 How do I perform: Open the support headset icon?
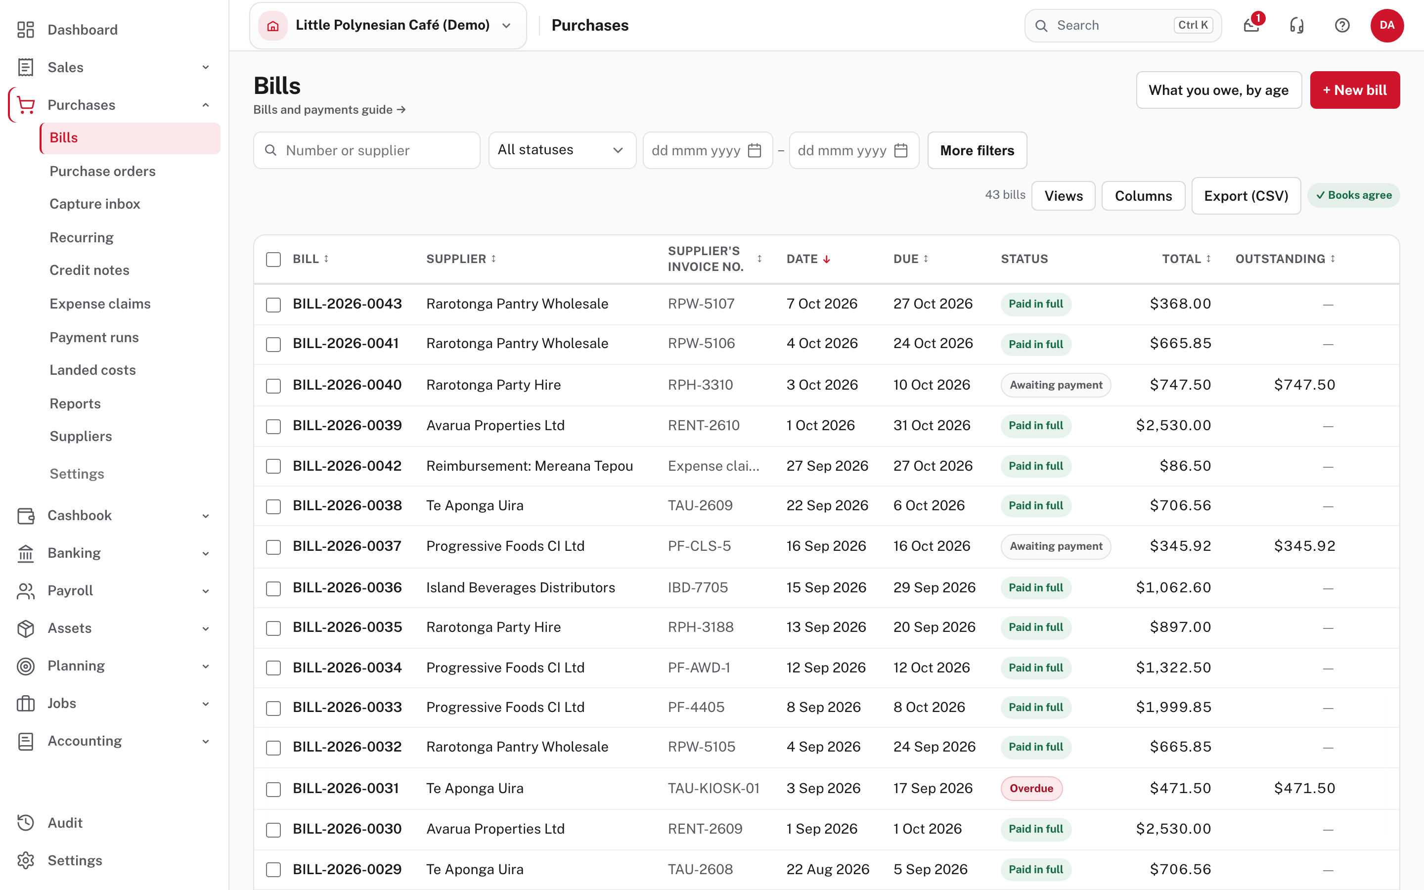tap(1297, 25)
